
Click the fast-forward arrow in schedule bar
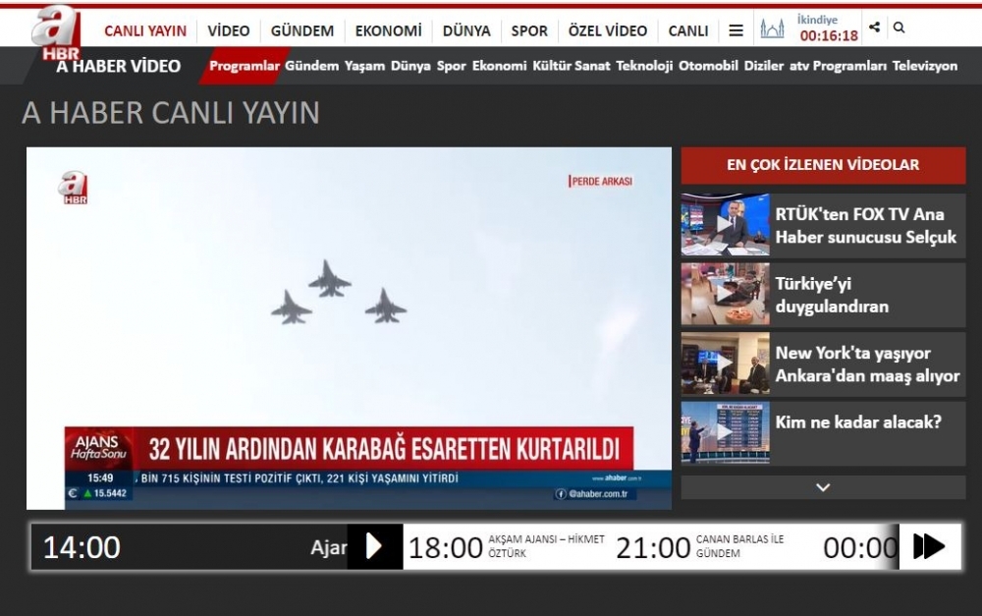tap(928, 546)
